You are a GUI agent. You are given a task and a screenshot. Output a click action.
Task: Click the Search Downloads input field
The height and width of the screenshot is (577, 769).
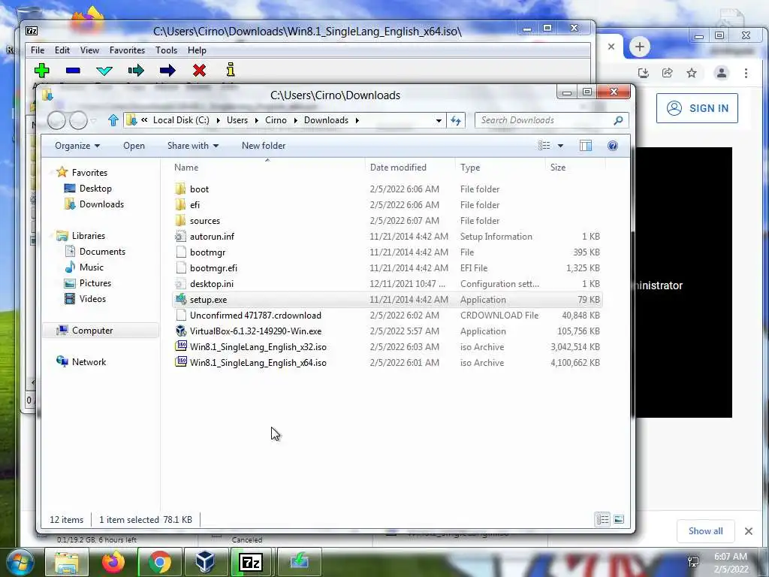pos(544,120)
